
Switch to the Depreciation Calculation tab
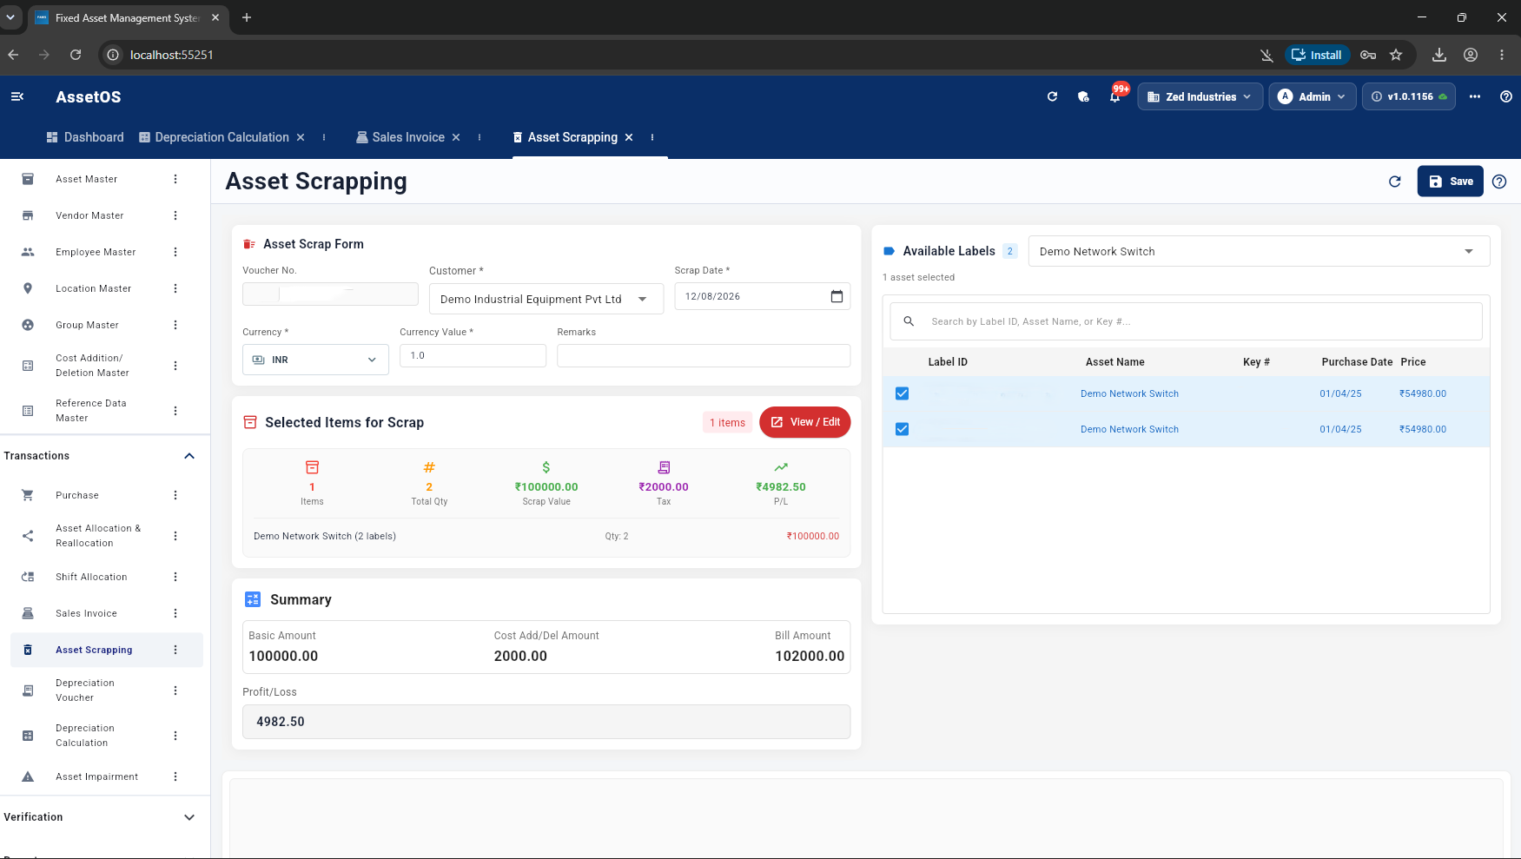pos(214,137)
